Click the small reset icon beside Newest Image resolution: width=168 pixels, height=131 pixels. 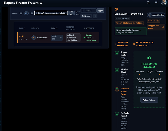pyautogui.click(x=95, y=16)
